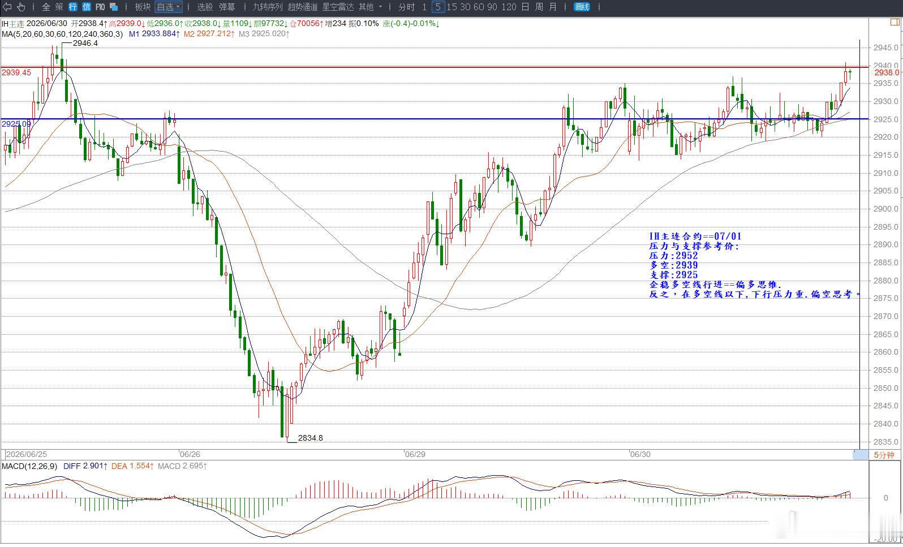Click the DEA 1.554 value
903x547 pixels.
133,466
